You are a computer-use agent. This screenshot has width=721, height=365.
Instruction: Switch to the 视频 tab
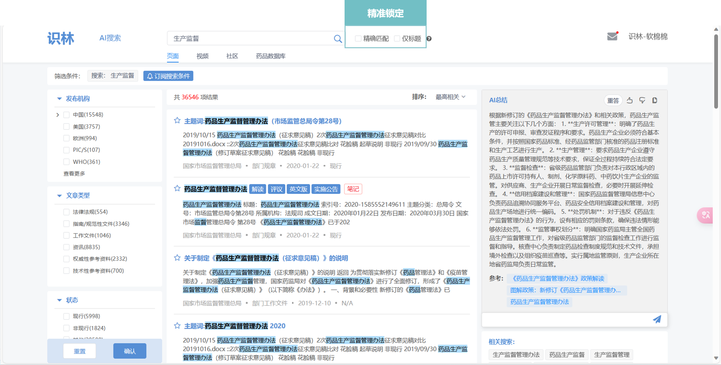tap(203, 56)
